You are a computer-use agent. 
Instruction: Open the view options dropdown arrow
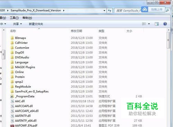[149, 24]
